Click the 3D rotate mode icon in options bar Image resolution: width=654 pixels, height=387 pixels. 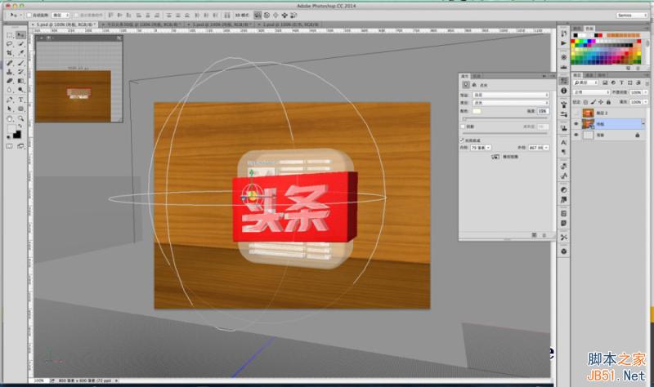tap(258, 16)
